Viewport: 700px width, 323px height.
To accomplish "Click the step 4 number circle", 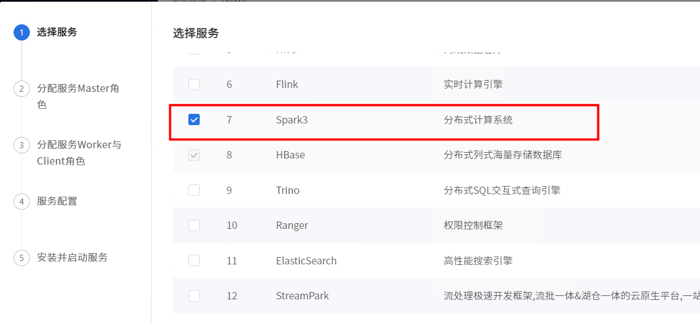I will point(21,201).
